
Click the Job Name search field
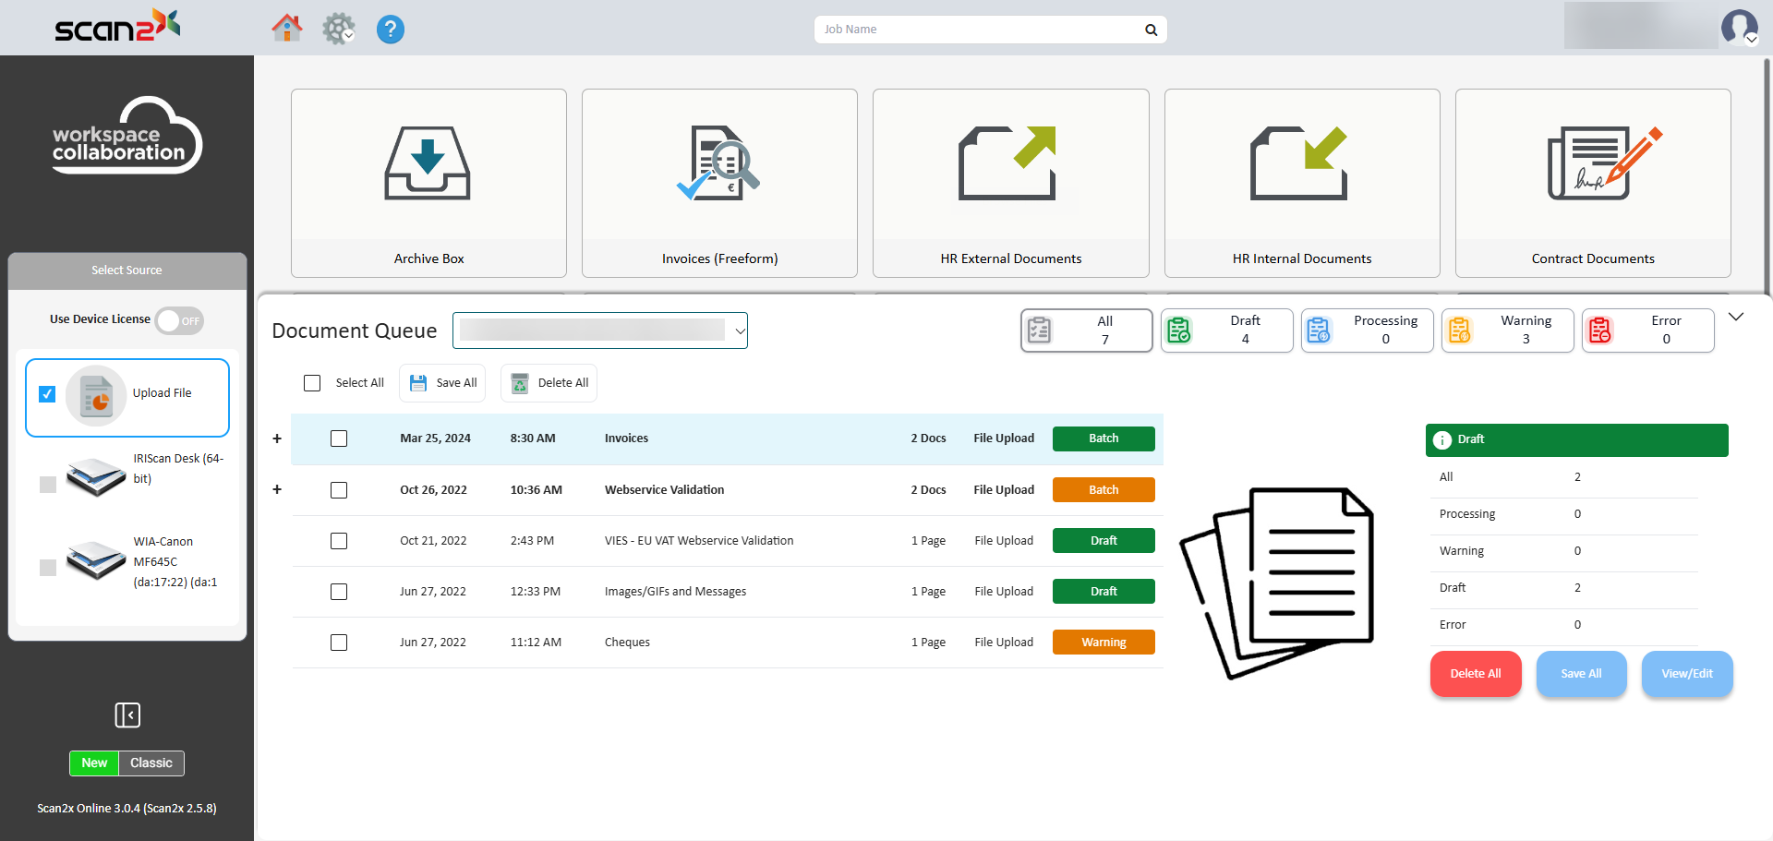point(981,30)
